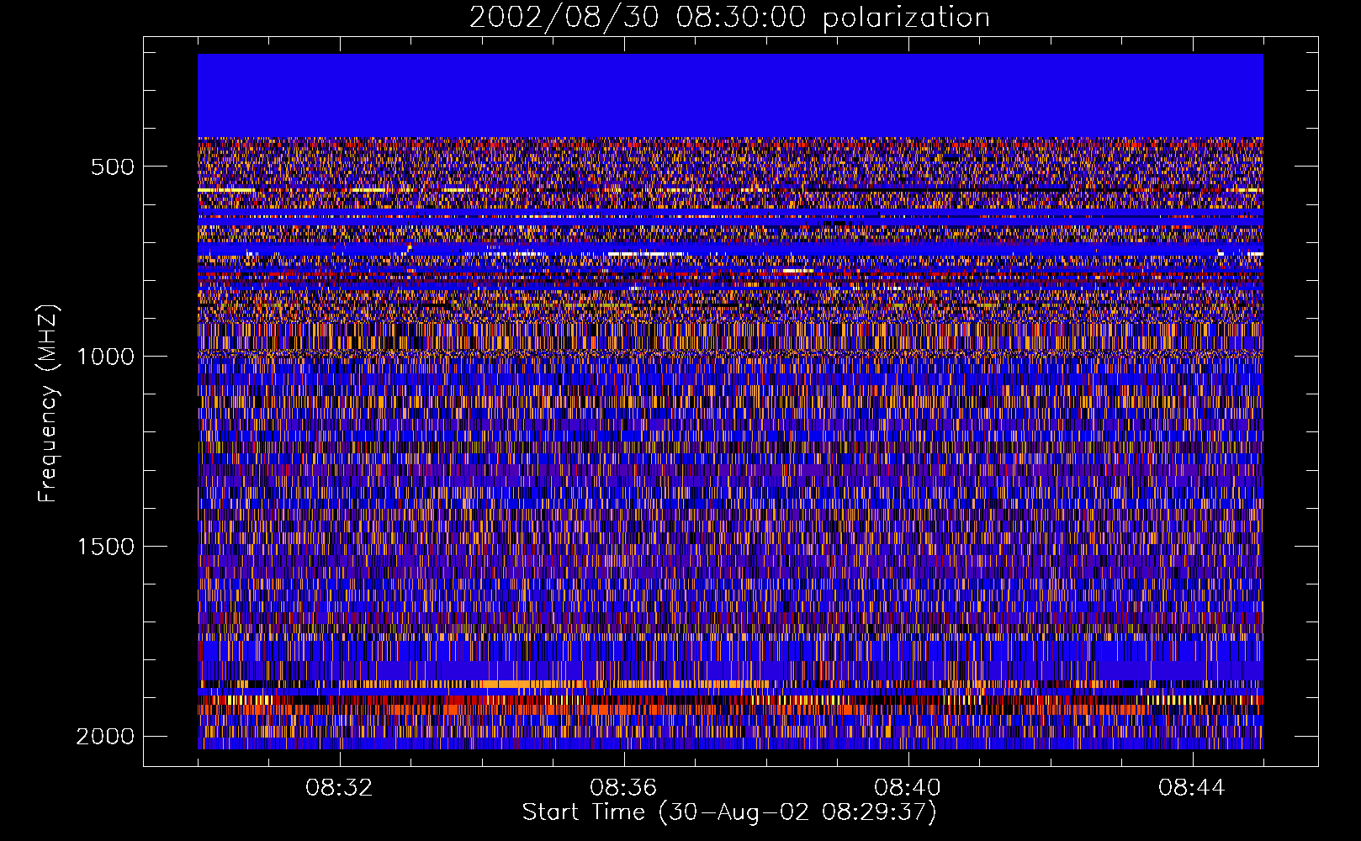Click the 08:36 time tick label

(624, 788)
